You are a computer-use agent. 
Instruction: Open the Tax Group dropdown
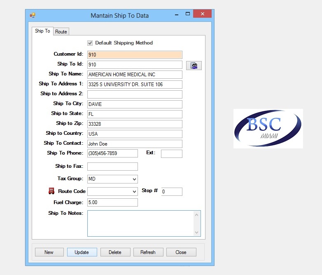[x=134, y=179]
